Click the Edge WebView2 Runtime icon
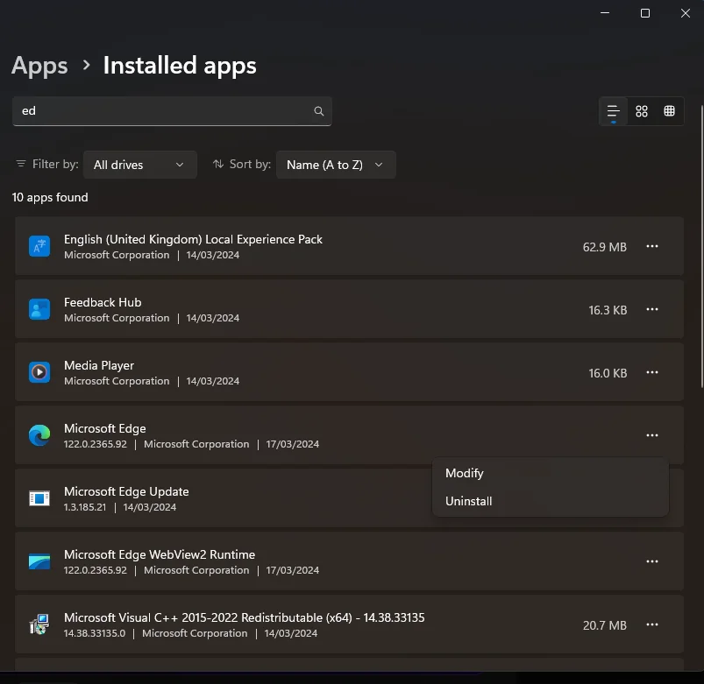The height and width of the screenshot is (684, 704). (x=39, y=561)
